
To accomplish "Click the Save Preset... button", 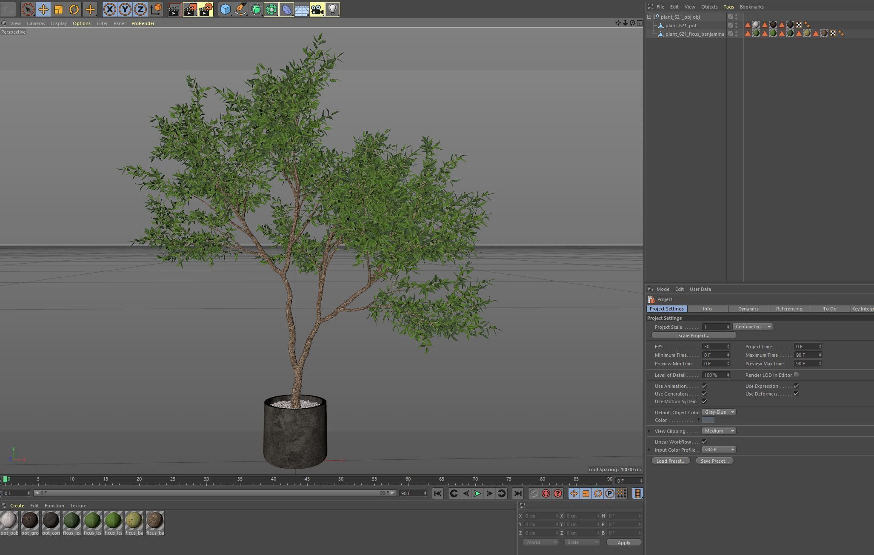I will [x=714, y=461].
